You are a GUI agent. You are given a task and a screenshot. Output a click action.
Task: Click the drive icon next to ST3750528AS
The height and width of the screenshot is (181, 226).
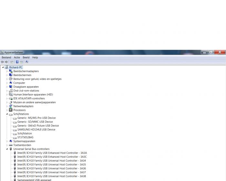[15, 137]
